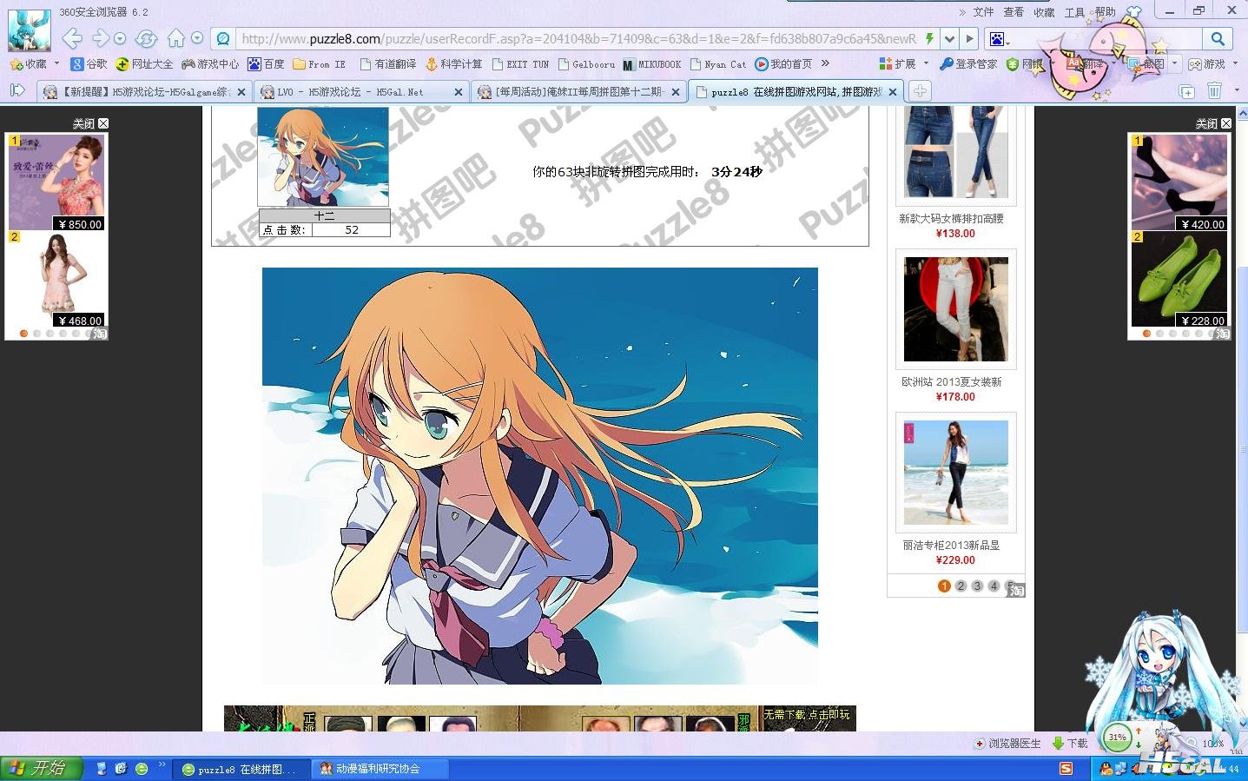Click the tab window icon beside the trash
This screenshot has height=781, width=1248.
point(1186,91)
